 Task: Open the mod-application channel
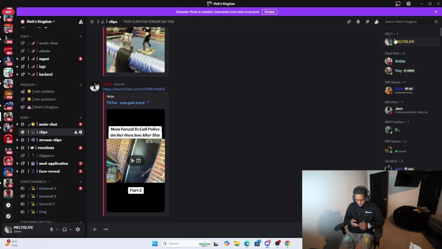(x=51, y=163)
